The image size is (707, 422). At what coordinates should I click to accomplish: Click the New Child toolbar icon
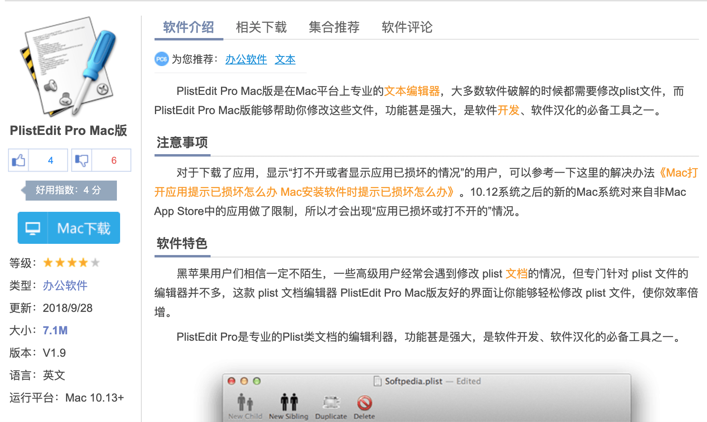[x=245, y=402]
